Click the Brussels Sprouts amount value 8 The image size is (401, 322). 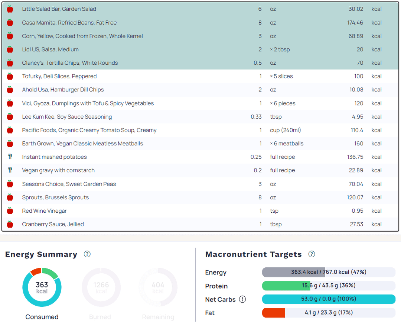pos(260,197)
